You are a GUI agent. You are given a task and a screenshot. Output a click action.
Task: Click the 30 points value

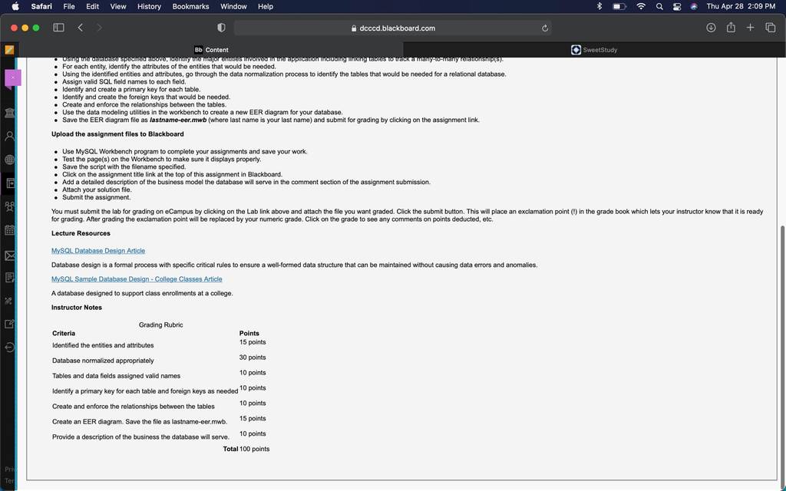[x=253, y=358]
